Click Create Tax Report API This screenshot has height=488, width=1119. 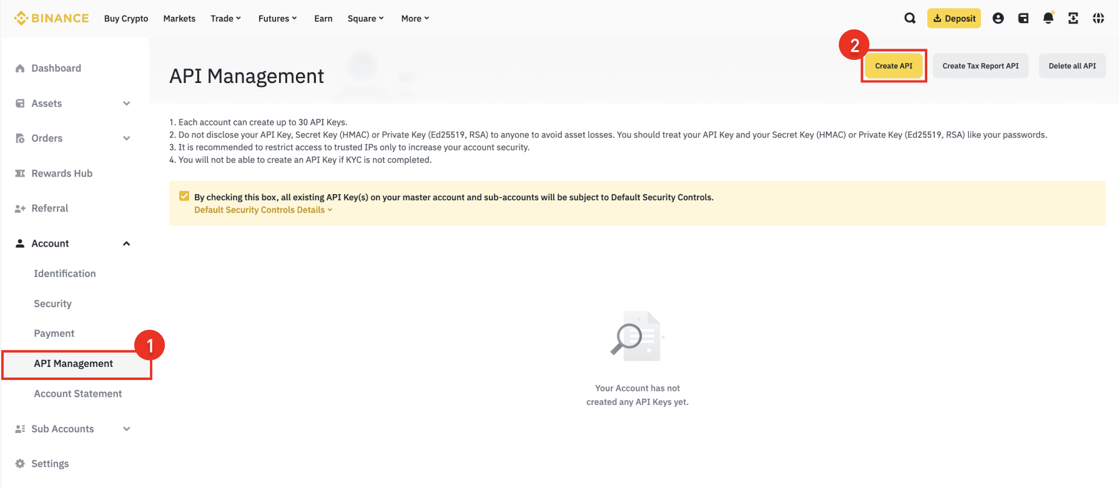click(980, 66)
